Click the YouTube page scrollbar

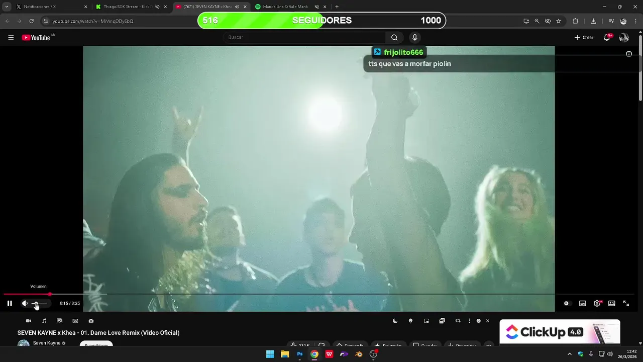pyautogui.click(x=640, y=68)
